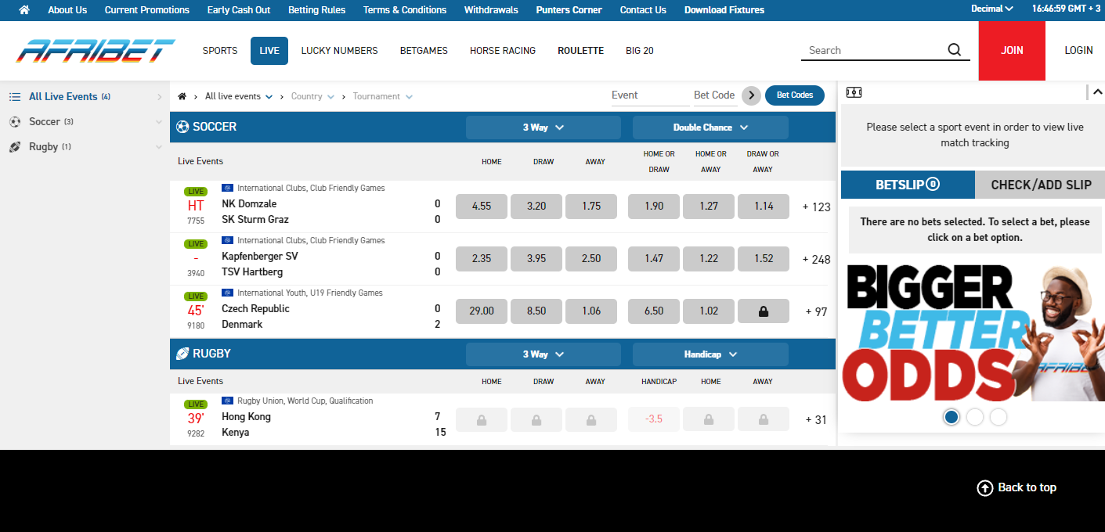Click the live match tracking pitch icon
This screenshot has height=532, width=1105.
pos(854,92)
